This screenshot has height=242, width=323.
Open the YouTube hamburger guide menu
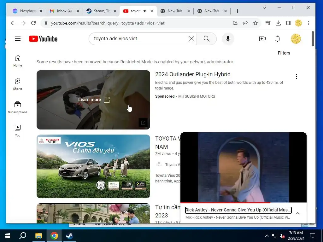click(x=18, y=39)
